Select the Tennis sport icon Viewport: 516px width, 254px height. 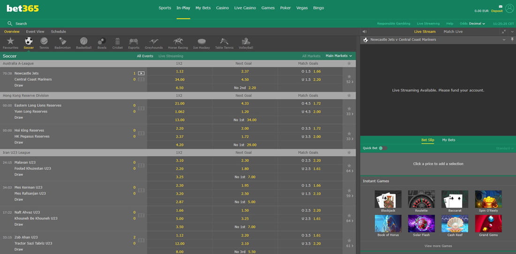click(x=44, y=41)
